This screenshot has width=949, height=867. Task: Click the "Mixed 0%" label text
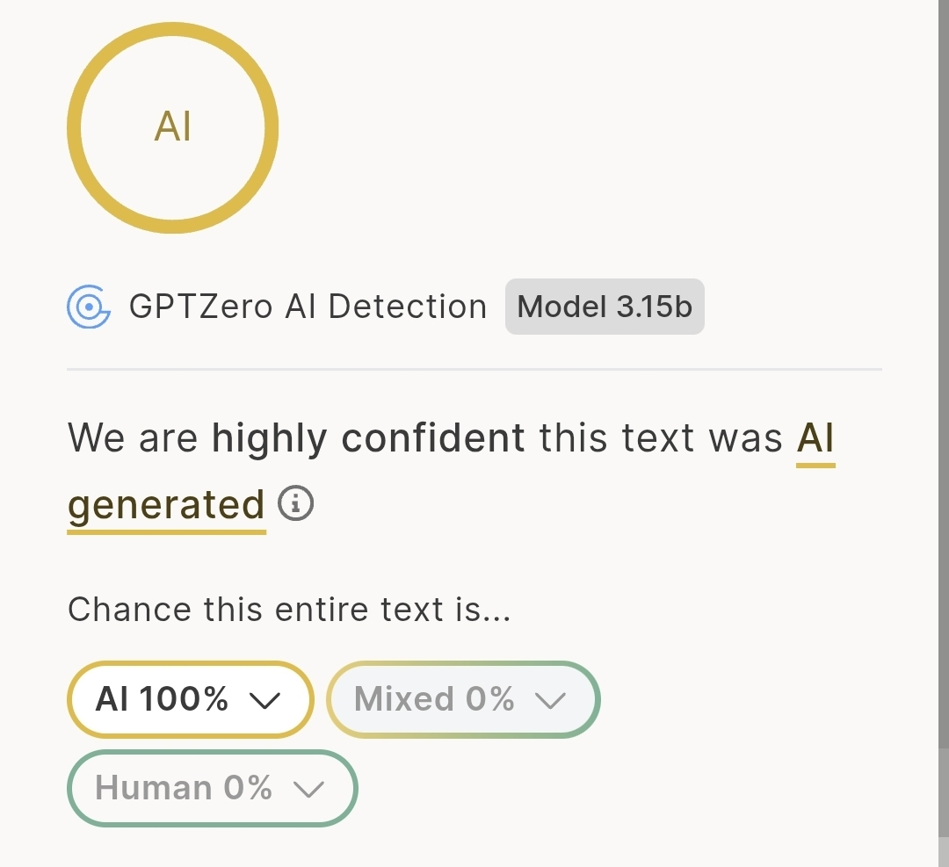pos(434,699)
